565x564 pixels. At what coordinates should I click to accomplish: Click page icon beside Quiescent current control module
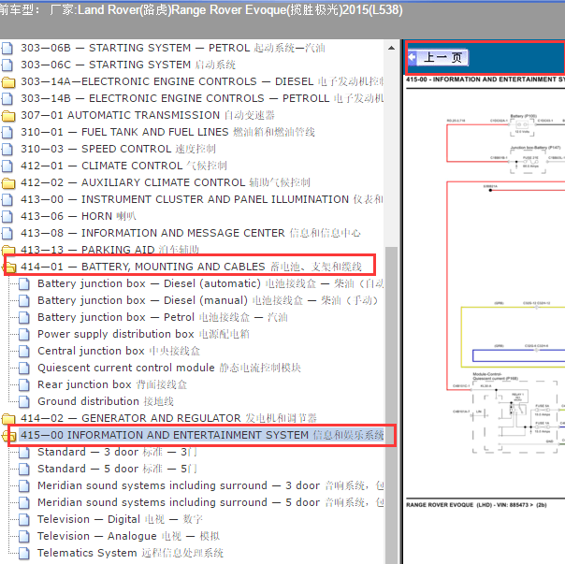[24, 369]
